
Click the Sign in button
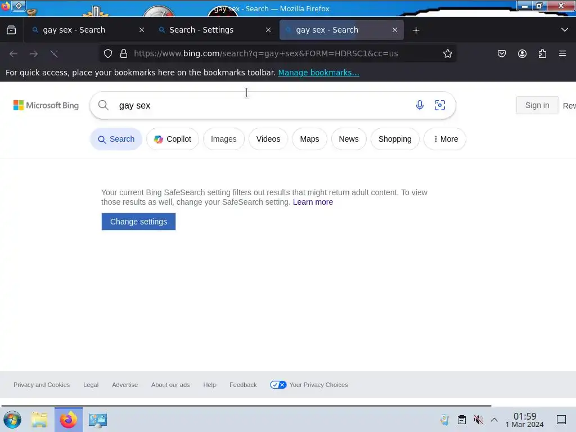(x=537, y=105)
